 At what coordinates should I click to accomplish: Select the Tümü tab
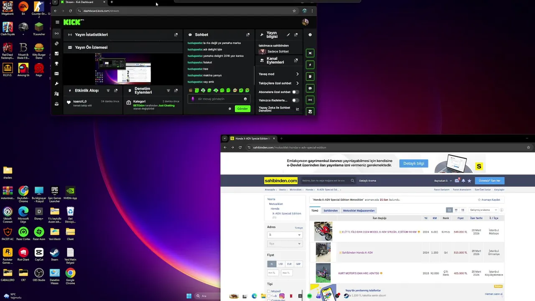[x=315, y=210]
